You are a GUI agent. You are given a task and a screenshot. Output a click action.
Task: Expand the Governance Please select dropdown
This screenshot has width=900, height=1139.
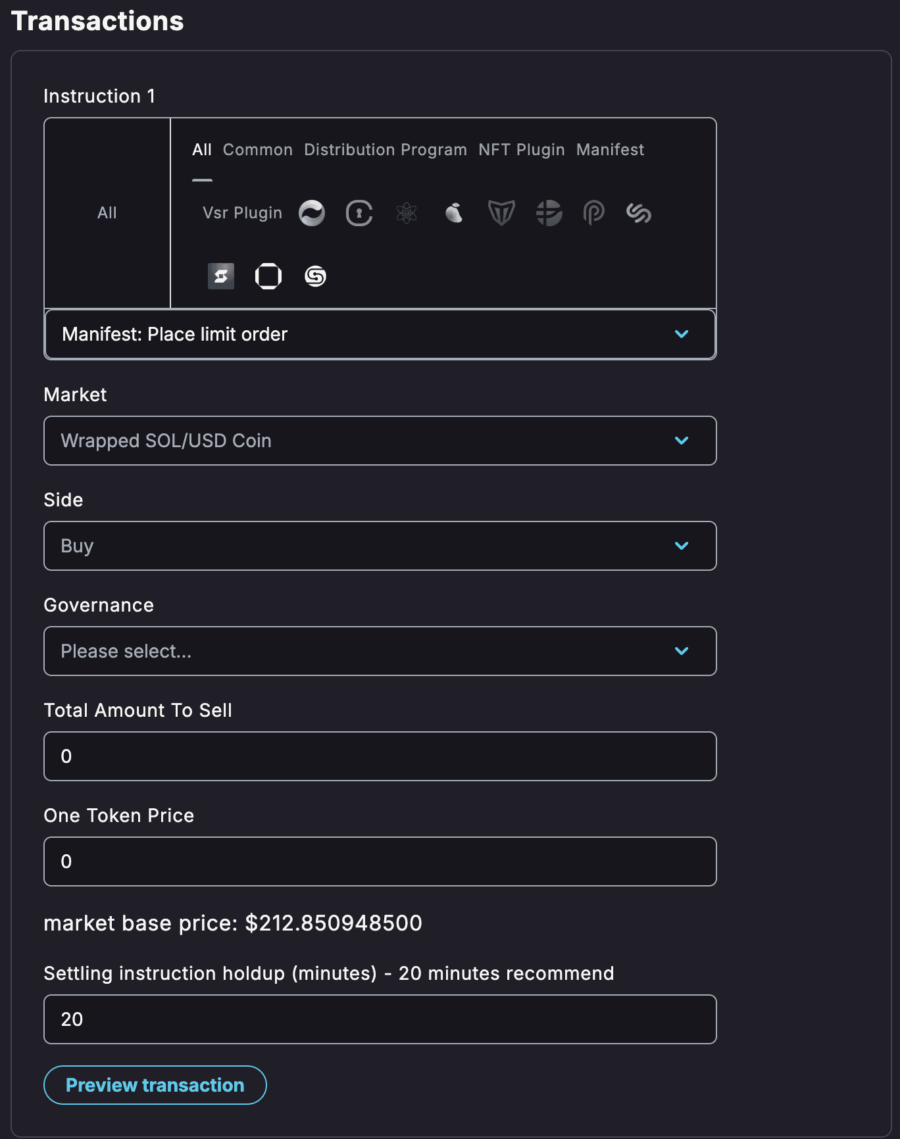380,651
